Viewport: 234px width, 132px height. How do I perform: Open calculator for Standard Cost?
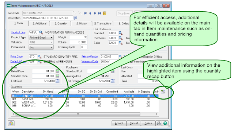(x=113, y=71)
